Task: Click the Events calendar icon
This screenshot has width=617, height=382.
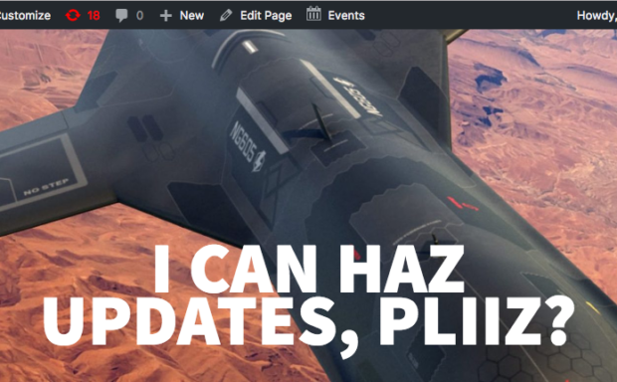Action: (x=313, y=14)
